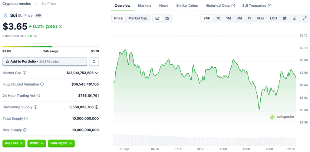Click the Add to Portfolio button
The height and width of the screenshot is (152, 310).
pos(45,61)
